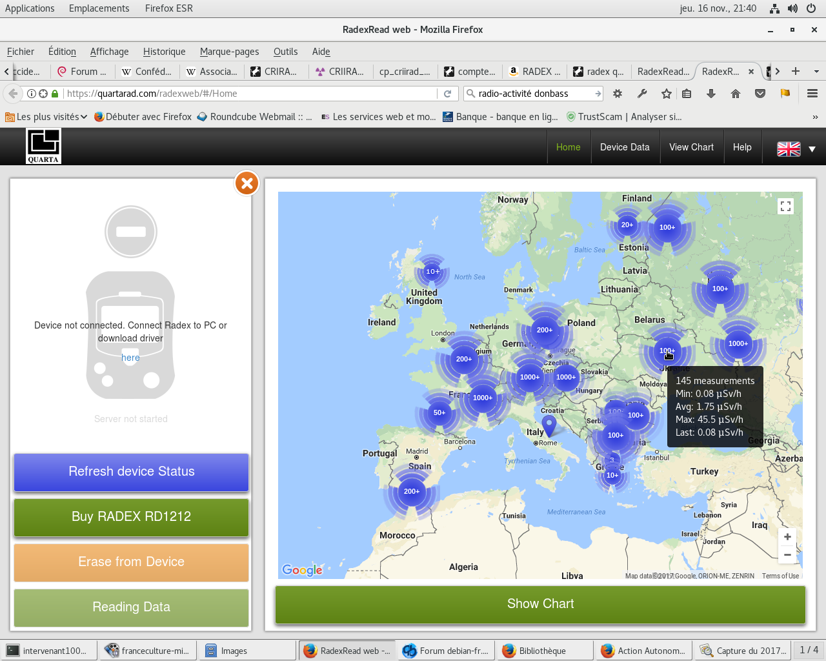
Task: Zoom out the map with minus button
Action: 787,554
